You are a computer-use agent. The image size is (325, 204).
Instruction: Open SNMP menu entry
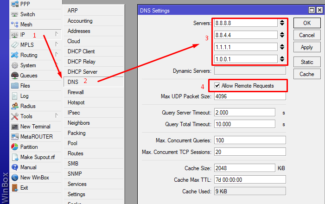(x=94, y=173)
